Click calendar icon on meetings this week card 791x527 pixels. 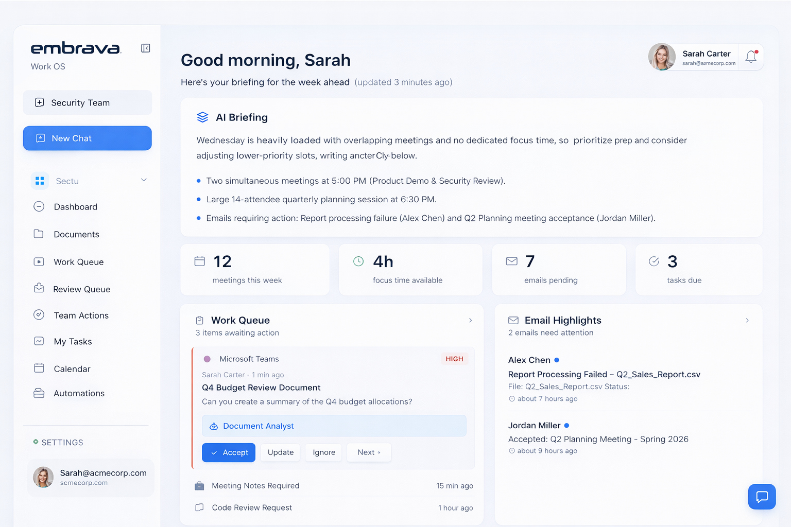pos(200,261)
